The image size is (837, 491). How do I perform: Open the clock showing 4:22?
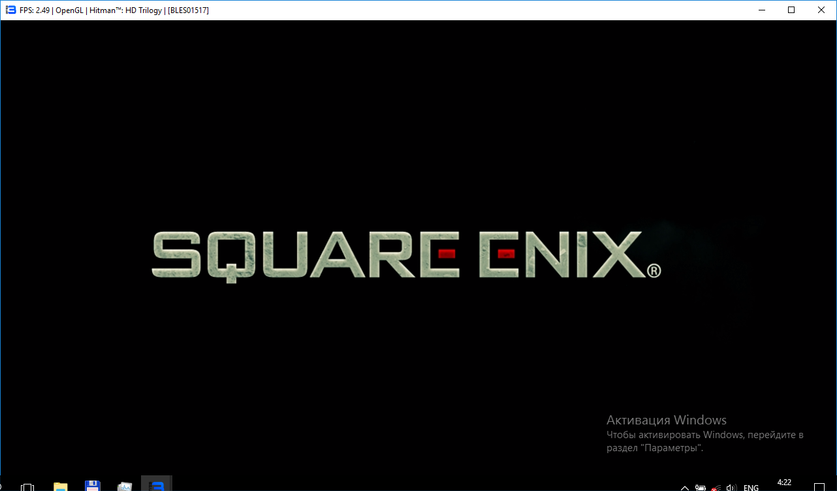pyautogui.click(x=784, y=483)
